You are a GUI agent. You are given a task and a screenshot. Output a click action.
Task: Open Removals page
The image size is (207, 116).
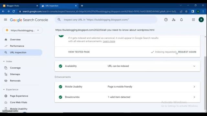point(15,81)
